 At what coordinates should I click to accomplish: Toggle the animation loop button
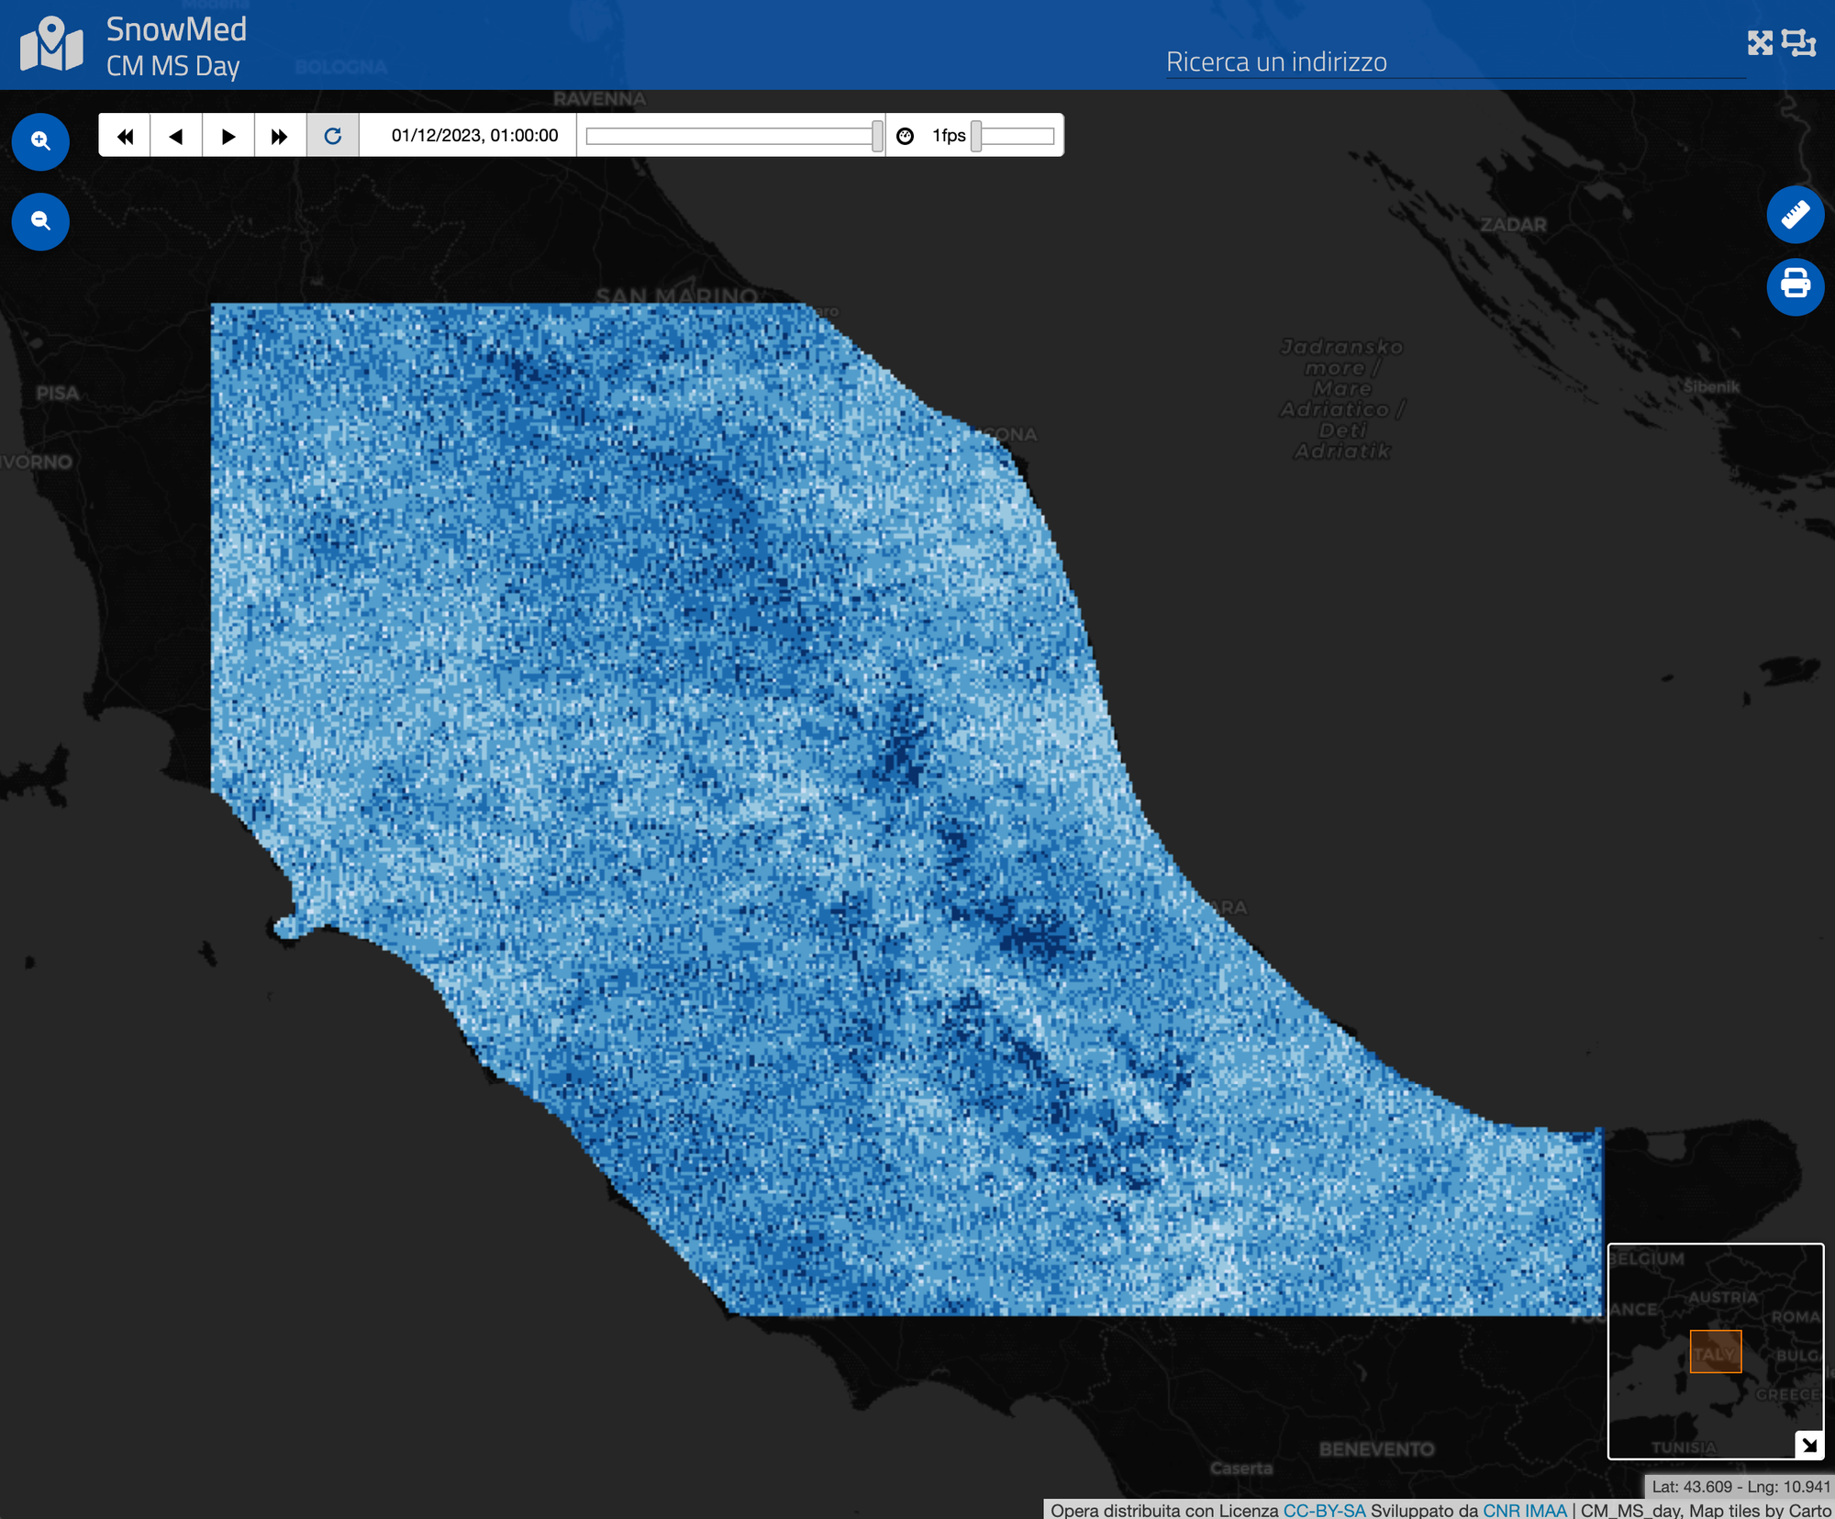click(x=332, y=136)
